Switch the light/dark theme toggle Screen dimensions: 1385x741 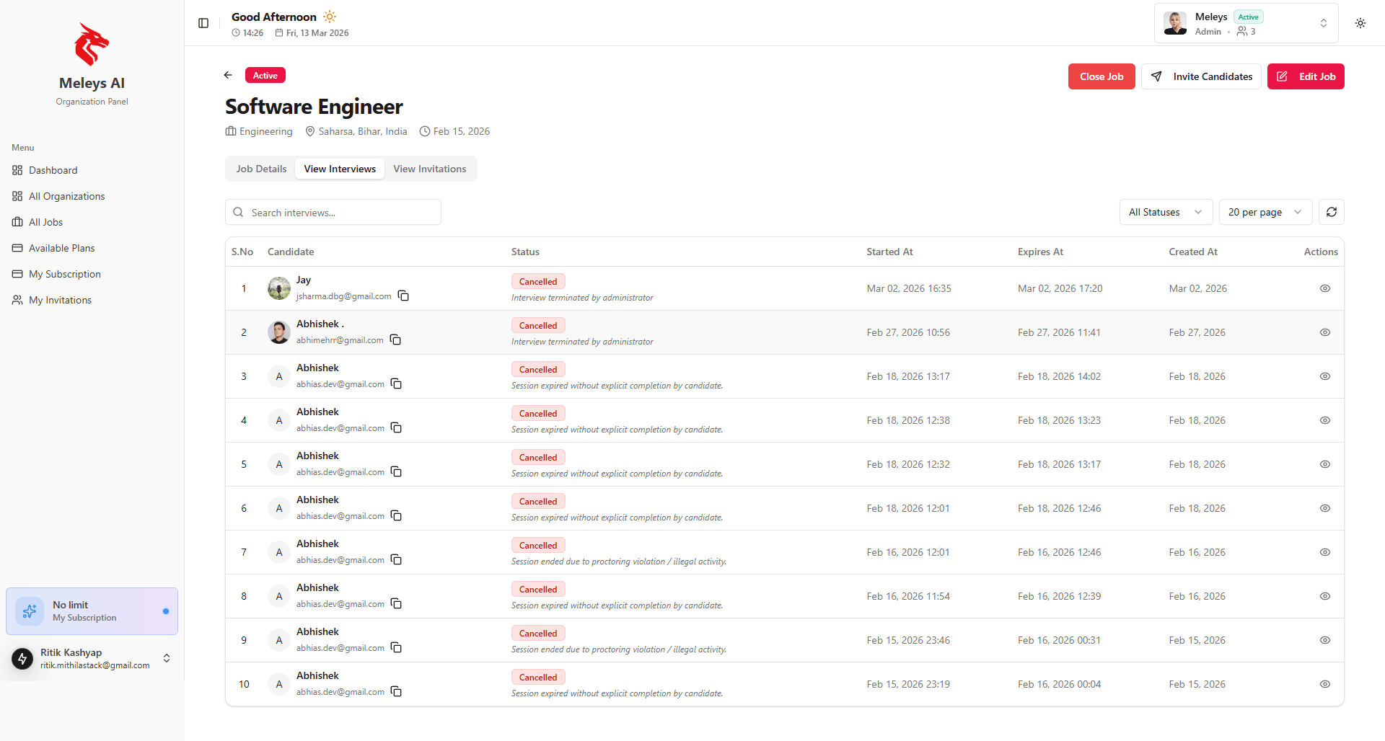[x=1360, y=23]
